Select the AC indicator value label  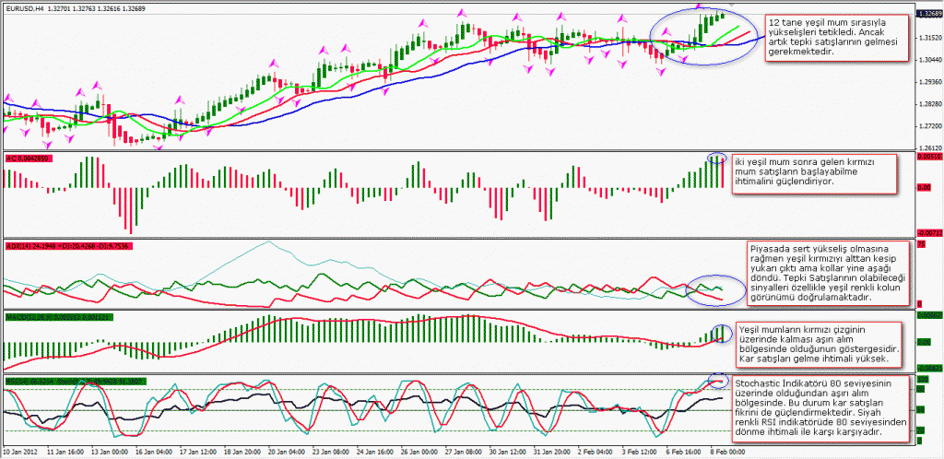pyautogui.click(x=27, y=159)
